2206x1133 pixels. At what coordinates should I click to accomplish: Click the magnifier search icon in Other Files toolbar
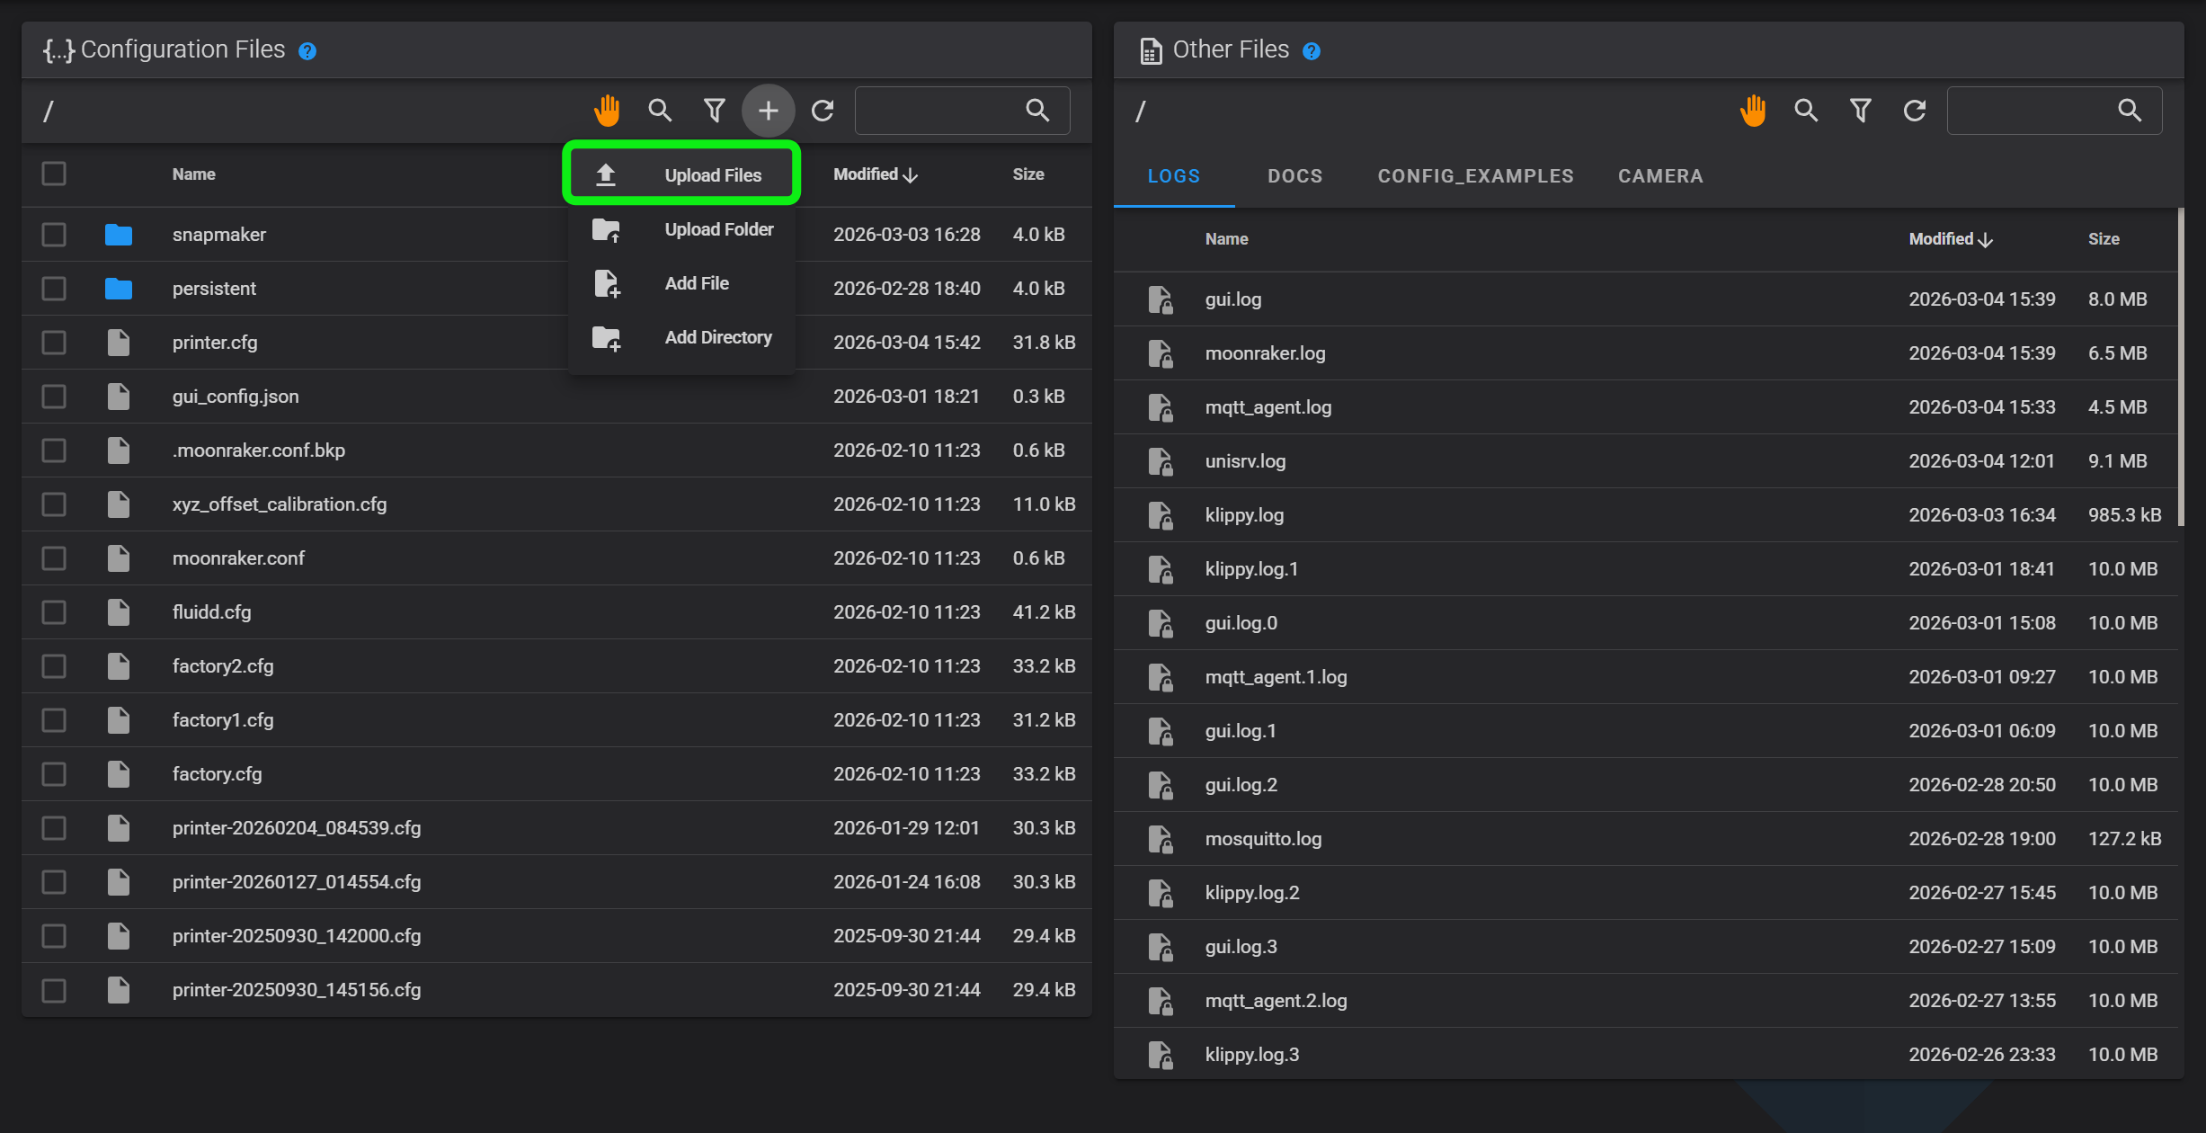coord(1806,111)
